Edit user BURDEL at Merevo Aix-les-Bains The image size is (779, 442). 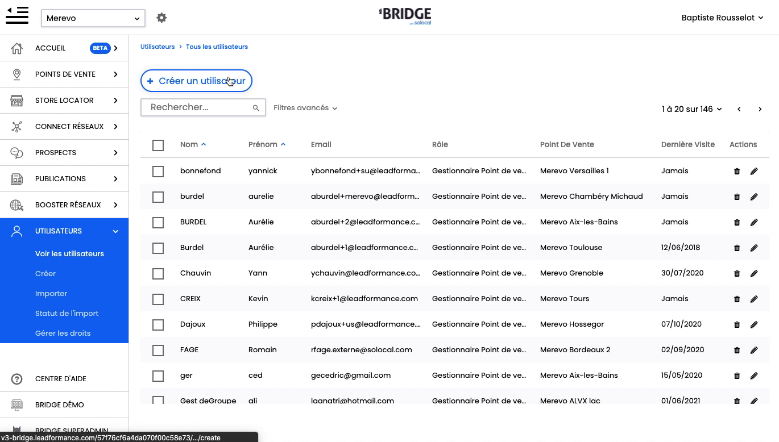point(754,222)
